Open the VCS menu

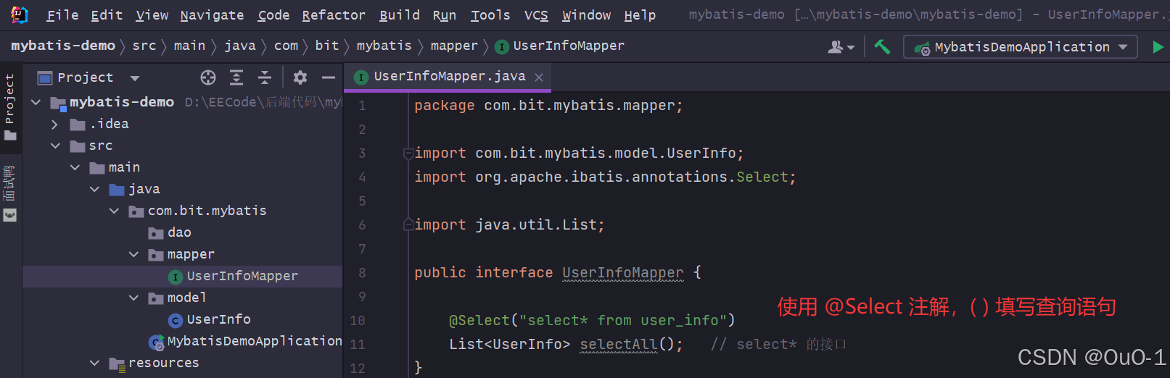[x=536, y=15]
